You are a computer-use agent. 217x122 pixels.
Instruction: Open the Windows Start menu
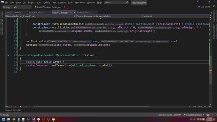4,119
